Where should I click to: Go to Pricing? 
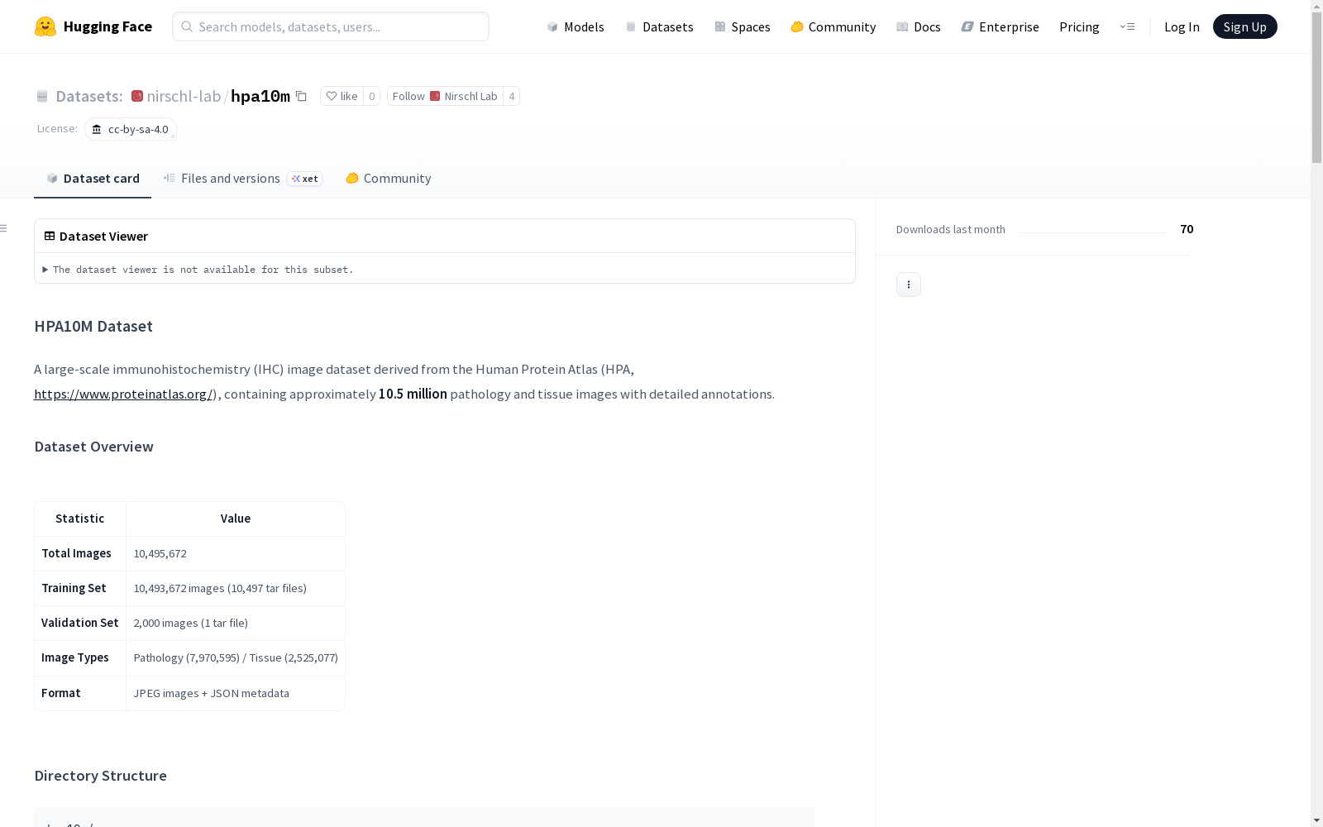1079,26
